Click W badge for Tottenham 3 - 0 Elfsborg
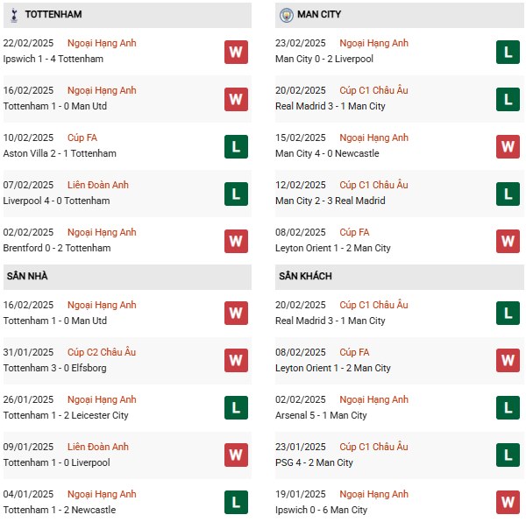The image size is (526, 522). pos(236,361)
